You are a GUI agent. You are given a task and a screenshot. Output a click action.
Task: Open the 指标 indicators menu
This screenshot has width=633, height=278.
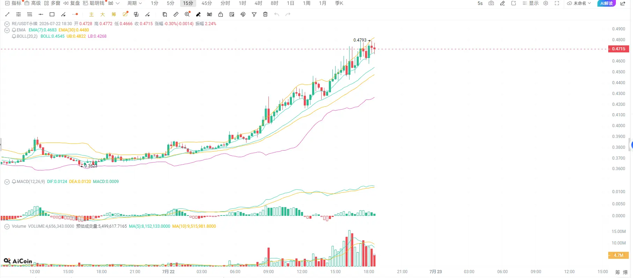13,3
